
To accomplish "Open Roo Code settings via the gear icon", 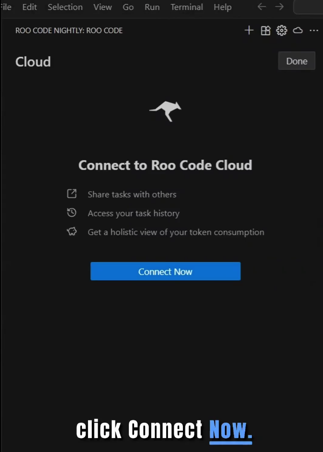I will pos(282,30).
